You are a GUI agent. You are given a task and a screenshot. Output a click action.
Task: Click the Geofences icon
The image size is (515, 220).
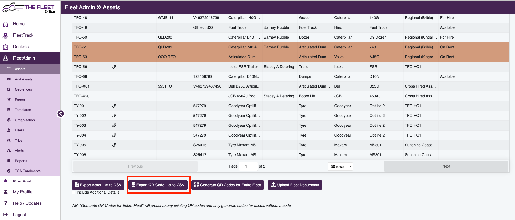click(x=9, y=89)
